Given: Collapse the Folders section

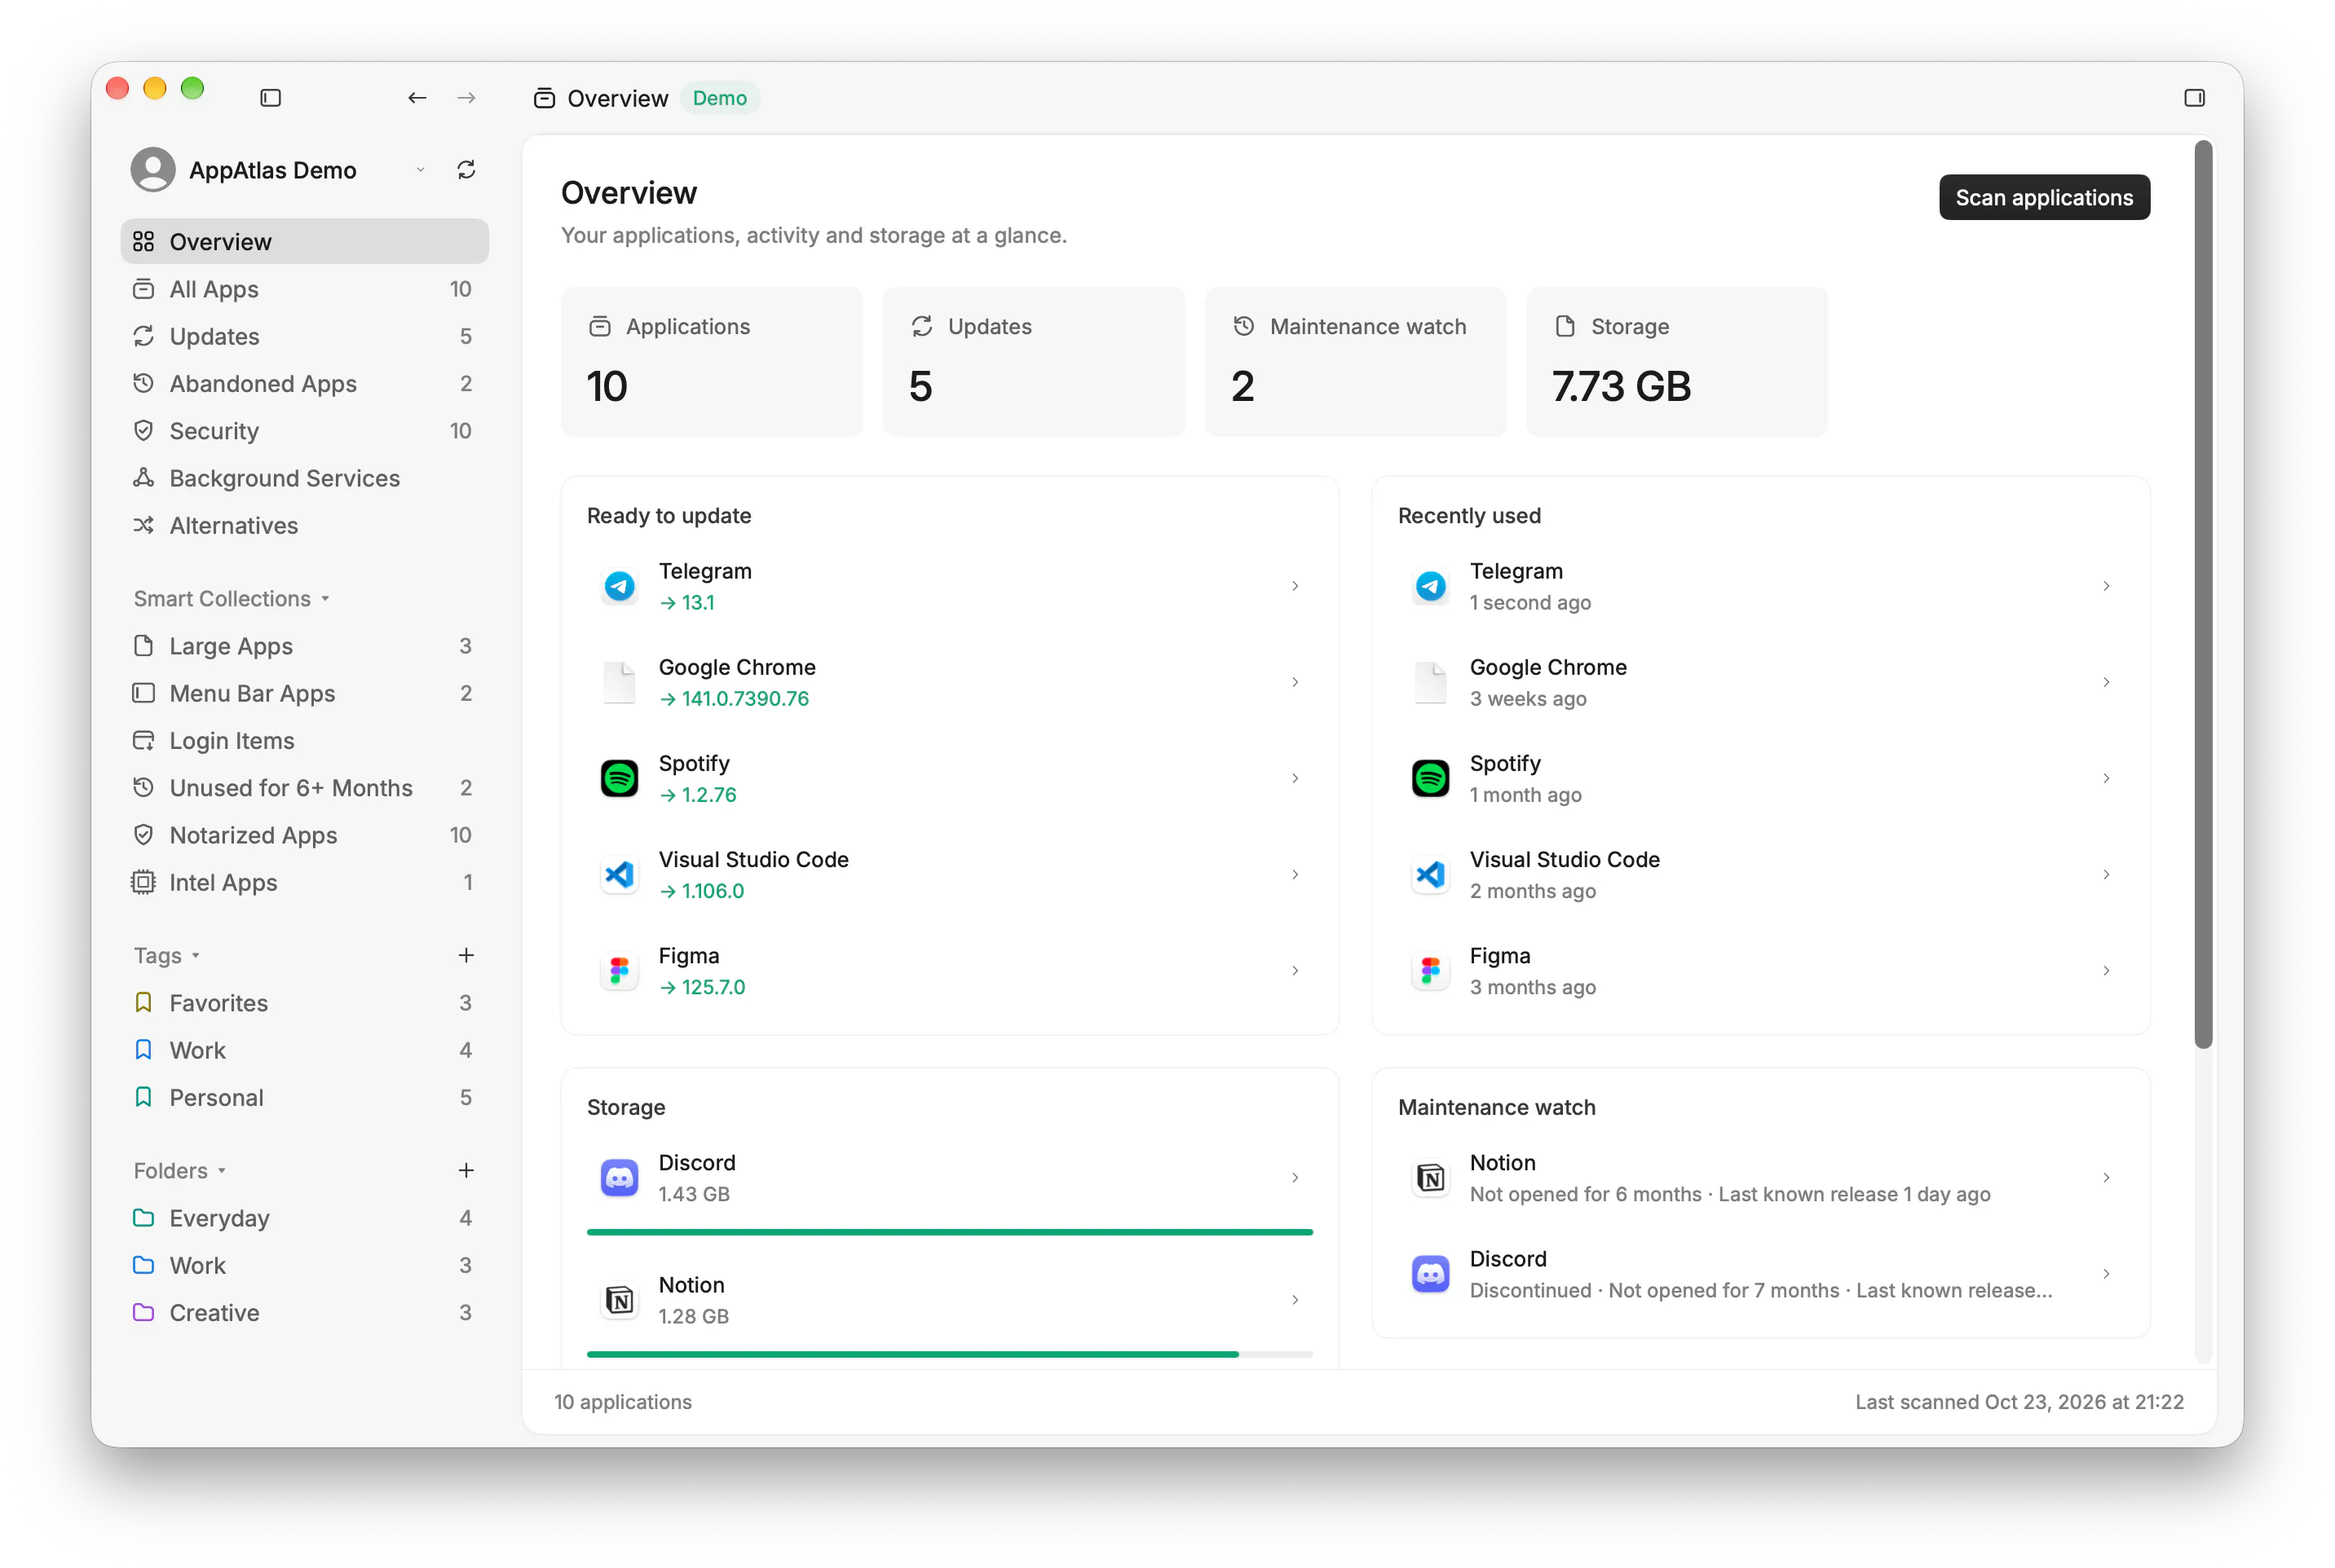Looking at the screenshot, I should pyautogui.click(x=180, y=1170).
